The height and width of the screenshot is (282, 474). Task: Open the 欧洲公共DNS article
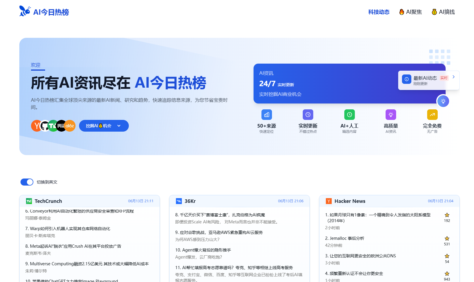360,256
